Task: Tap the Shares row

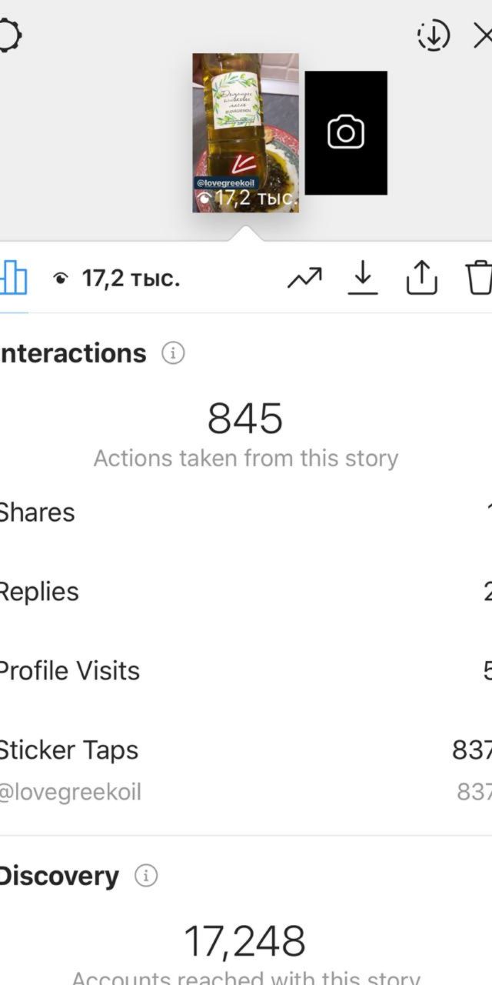Action: pos(246,513)
